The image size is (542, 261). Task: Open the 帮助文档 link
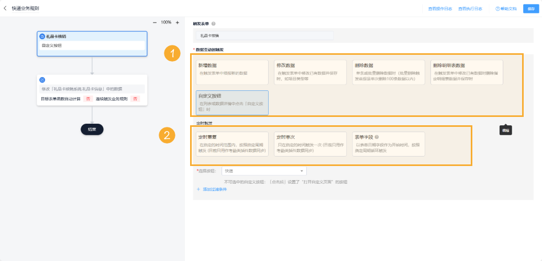(x=506, y=9)
